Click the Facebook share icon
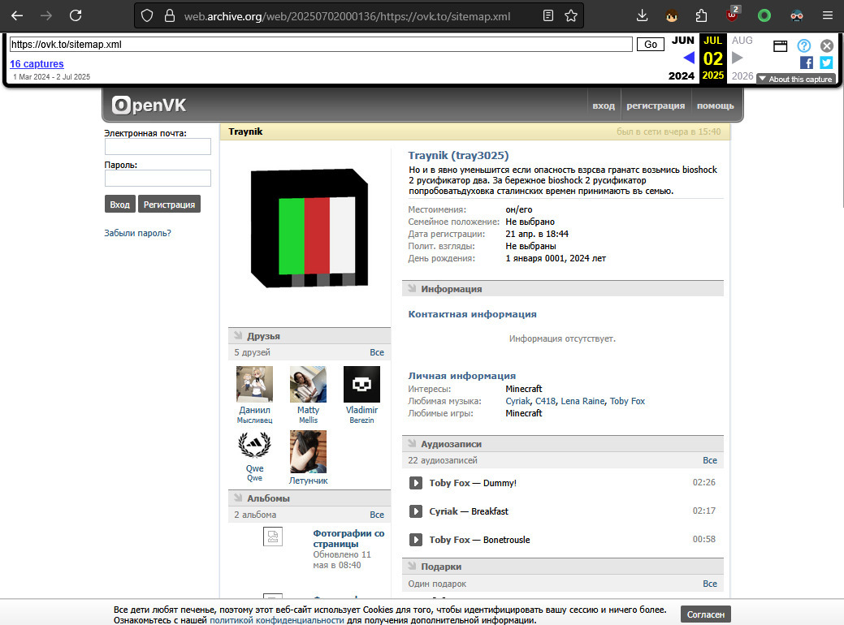The height and width of the screenshot is (625, 844). pyautogui.click(x=807, y=63)
